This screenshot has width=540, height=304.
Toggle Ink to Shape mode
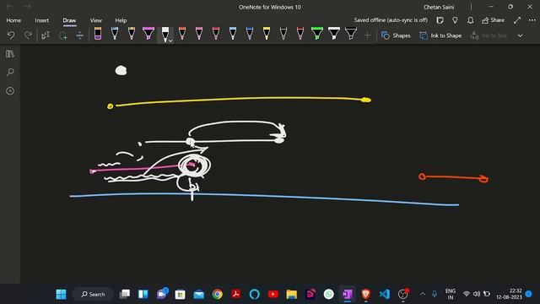(x=440, y=35)
